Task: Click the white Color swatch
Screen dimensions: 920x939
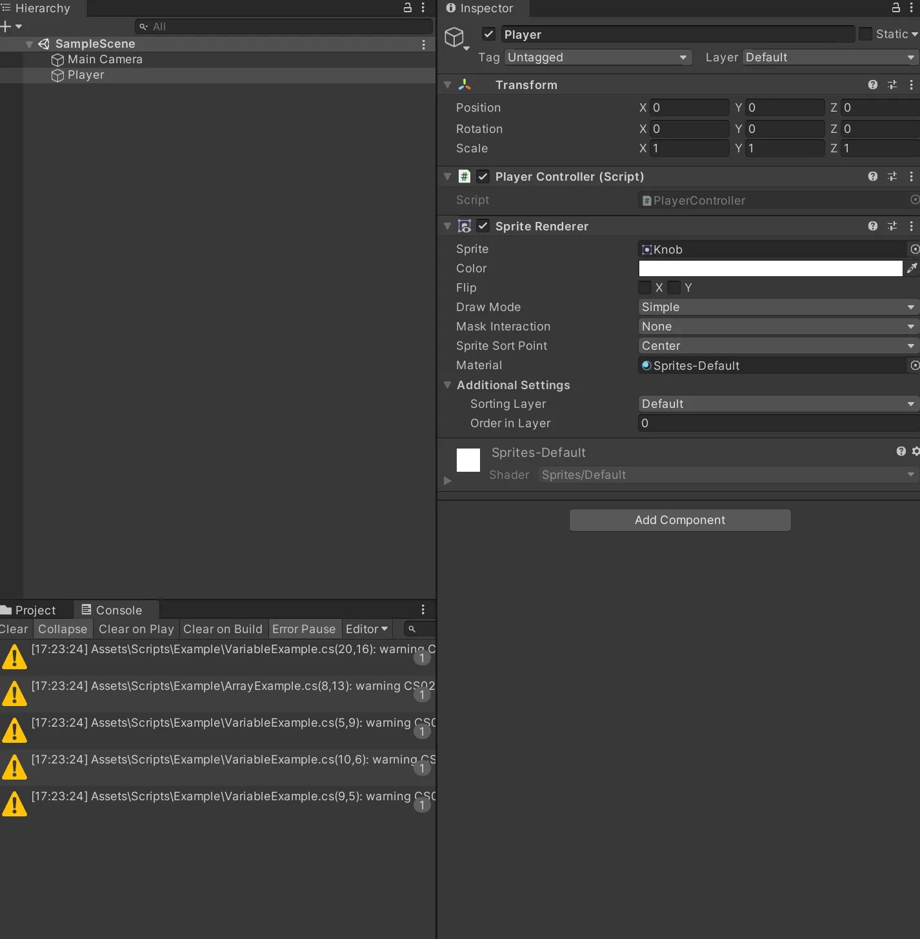Action: (770, 268)
